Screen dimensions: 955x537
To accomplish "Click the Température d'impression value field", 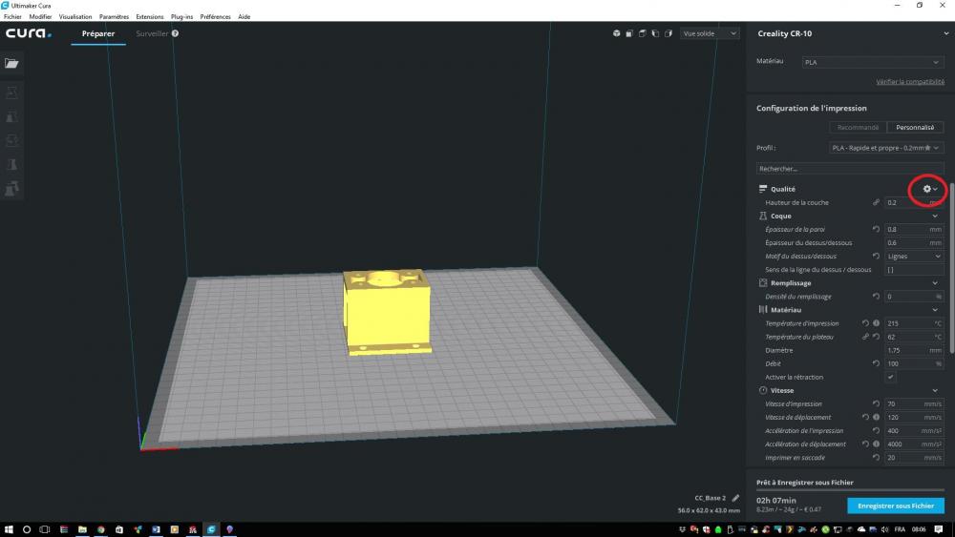I will [x=914, y=323].
